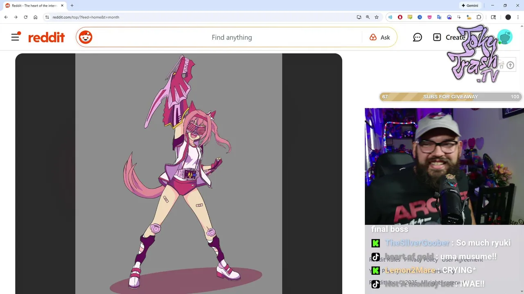Open a new browser tab

pos(72,6)
